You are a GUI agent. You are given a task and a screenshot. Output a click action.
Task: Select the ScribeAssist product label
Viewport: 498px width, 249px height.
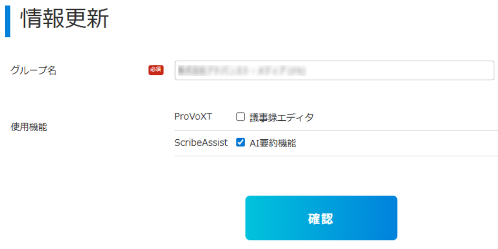[x=201, y=143]
